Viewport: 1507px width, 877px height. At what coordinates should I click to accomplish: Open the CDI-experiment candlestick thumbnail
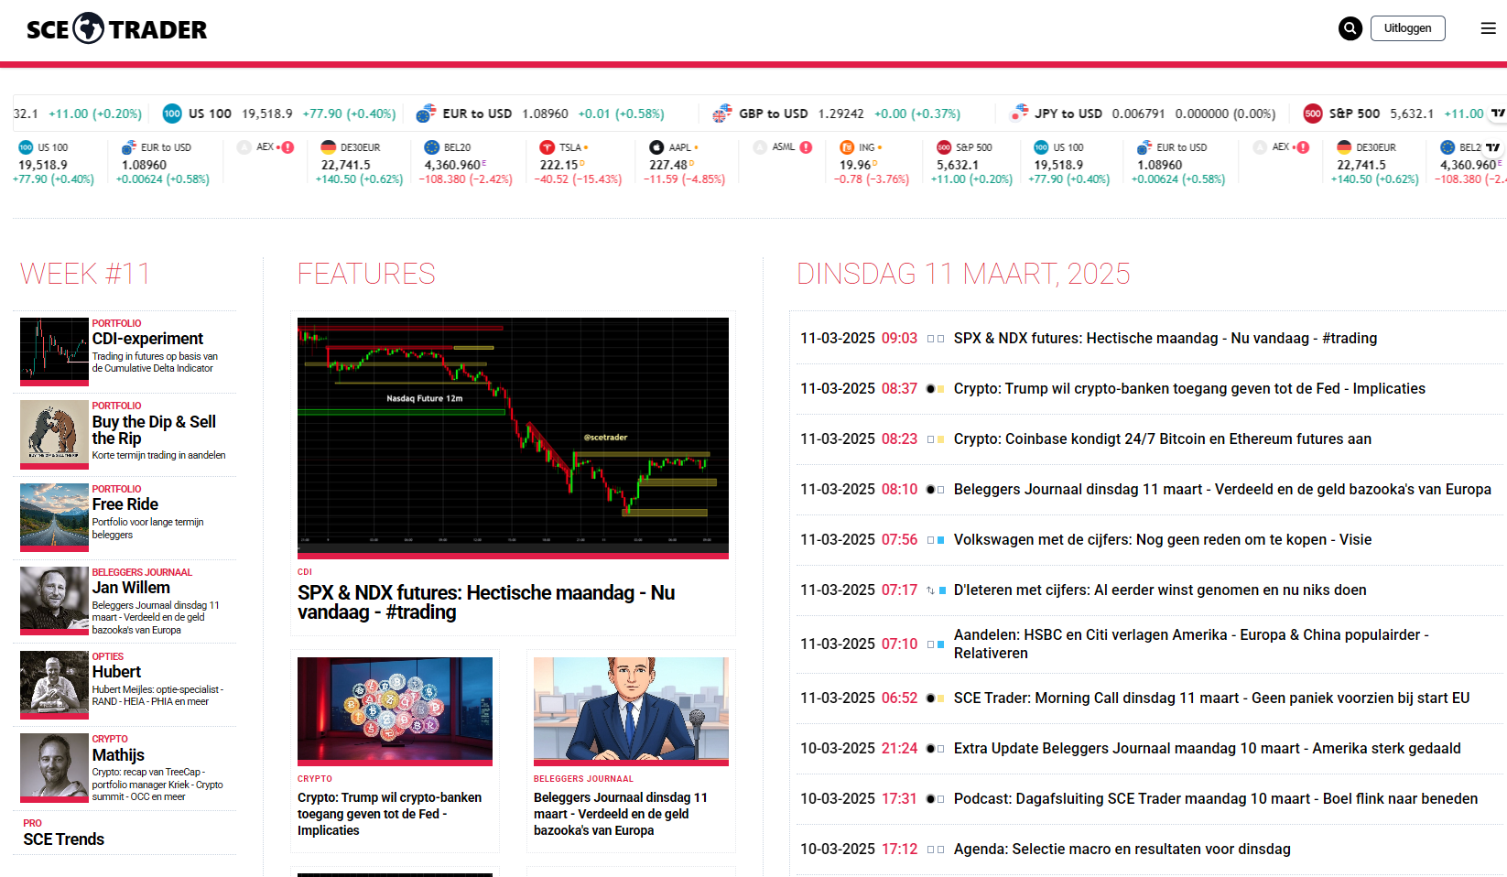click(54, 352)
